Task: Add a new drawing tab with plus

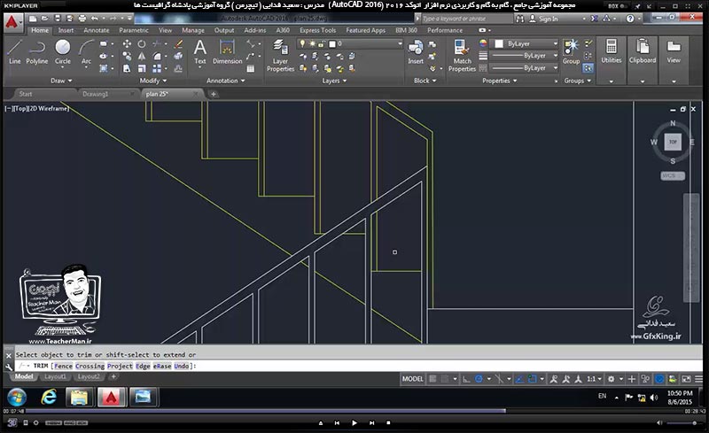Action: pos(214,94)
